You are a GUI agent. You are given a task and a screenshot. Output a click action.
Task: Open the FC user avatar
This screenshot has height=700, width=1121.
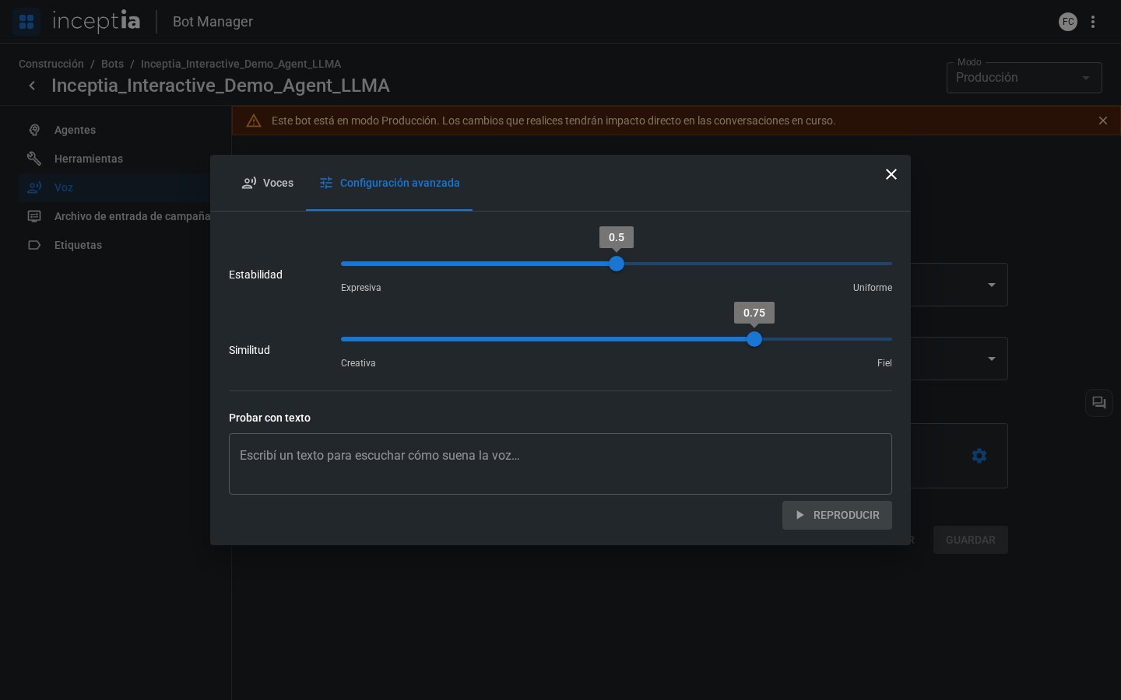coord(1068,22)
